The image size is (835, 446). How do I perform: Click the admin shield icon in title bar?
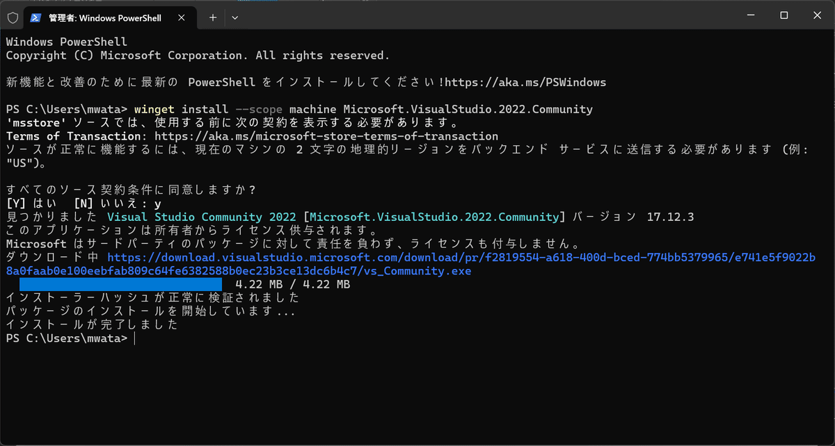pyautogui.click(x=13, y=17)
